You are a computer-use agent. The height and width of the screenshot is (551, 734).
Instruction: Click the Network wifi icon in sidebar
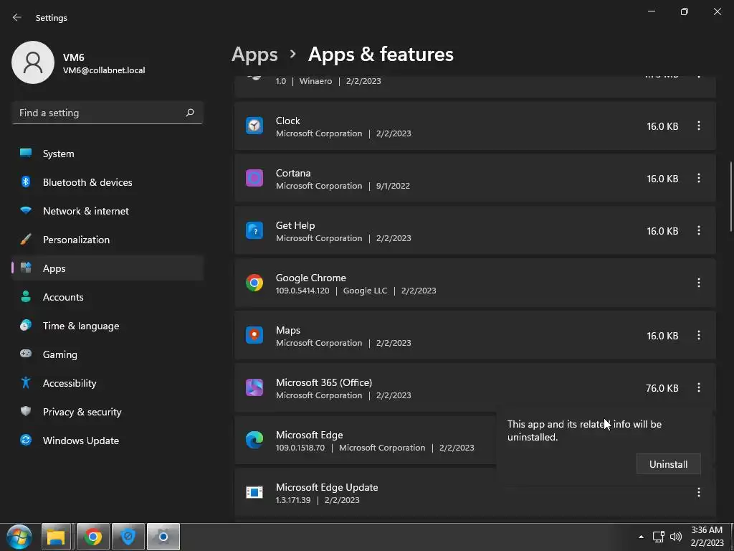tap(26, 210)
